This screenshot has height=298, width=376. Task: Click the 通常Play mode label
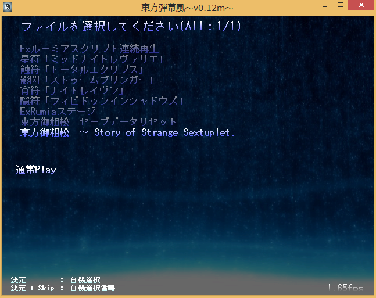(x=35, y=170)
